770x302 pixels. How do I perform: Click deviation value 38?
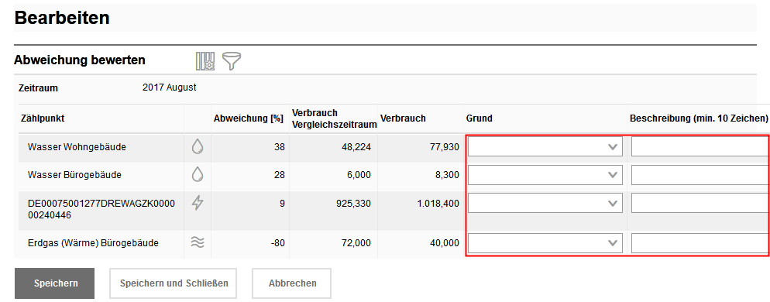pyautogui.click(x=280, y=147)
